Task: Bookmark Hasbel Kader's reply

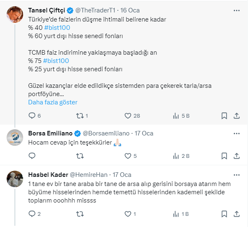Action: pos(224,214)
